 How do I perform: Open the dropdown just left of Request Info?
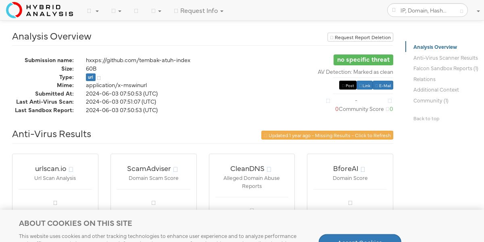point(156,11)
